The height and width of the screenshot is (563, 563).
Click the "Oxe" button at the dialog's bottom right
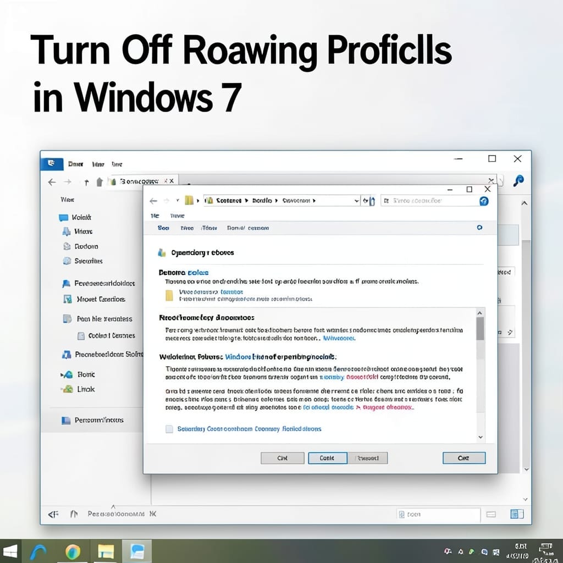click(x=464, y=458)
